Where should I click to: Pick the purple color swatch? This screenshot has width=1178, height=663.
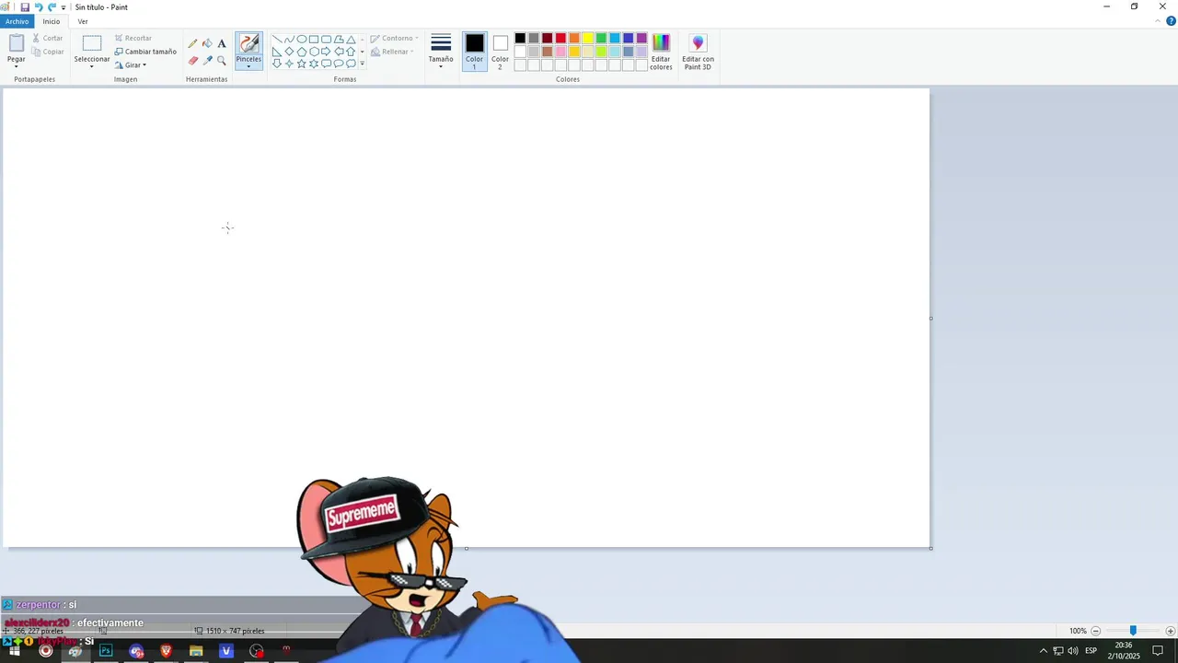[x=641, y=38]
